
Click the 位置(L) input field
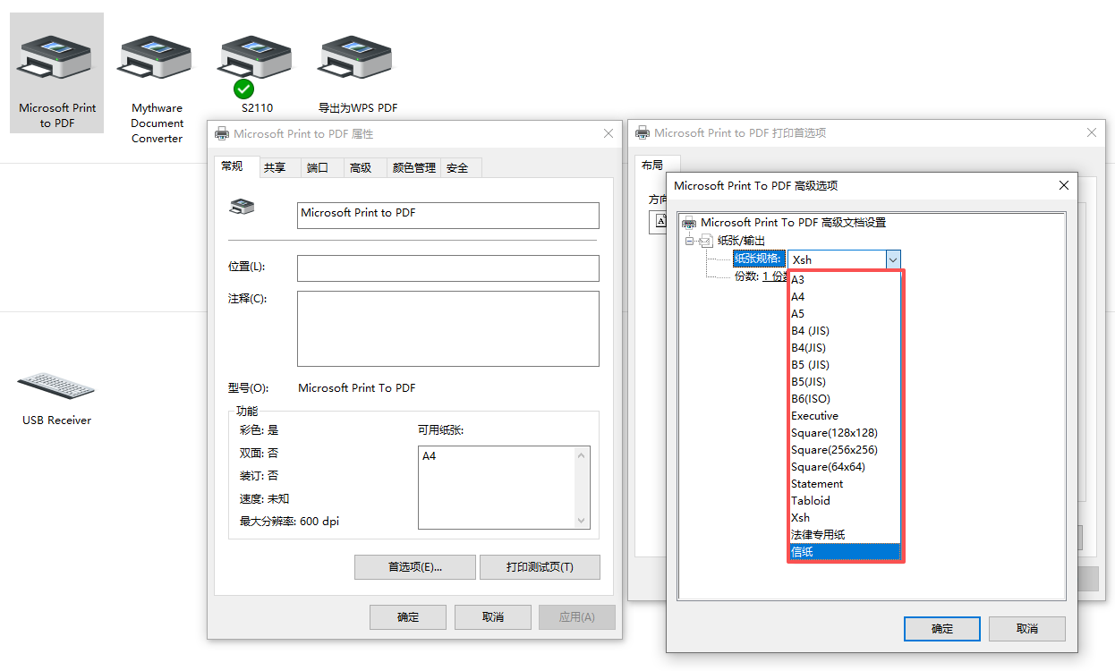pyautogui.click(x=448, y=268)
